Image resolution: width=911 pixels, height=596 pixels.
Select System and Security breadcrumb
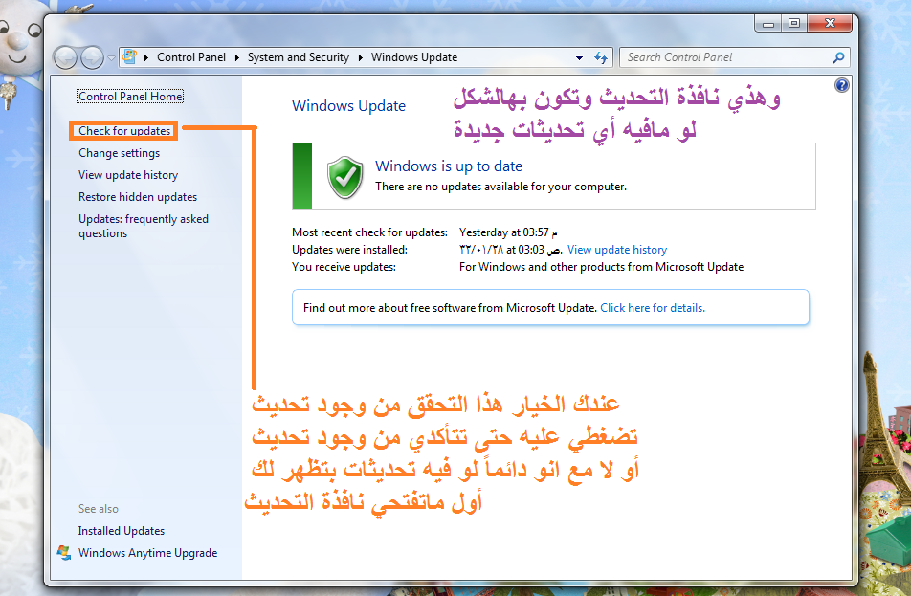coord(298,57)
